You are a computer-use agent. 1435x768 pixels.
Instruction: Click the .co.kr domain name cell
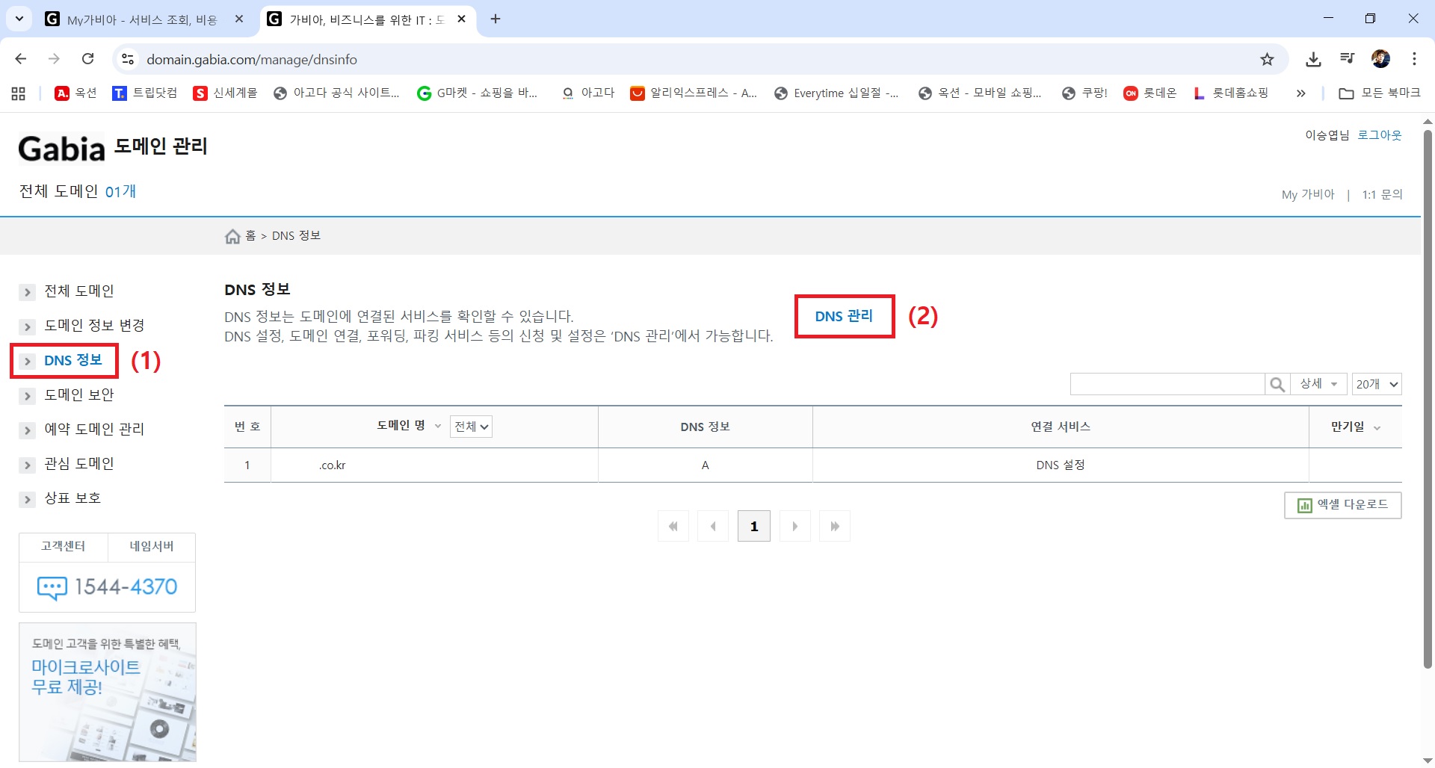[434, 465]
